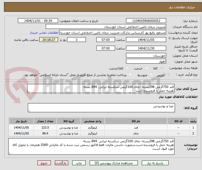Screen dimensions: 202x170
Task: Click the need number field 1104005906000052
Action: coord(146,21)
